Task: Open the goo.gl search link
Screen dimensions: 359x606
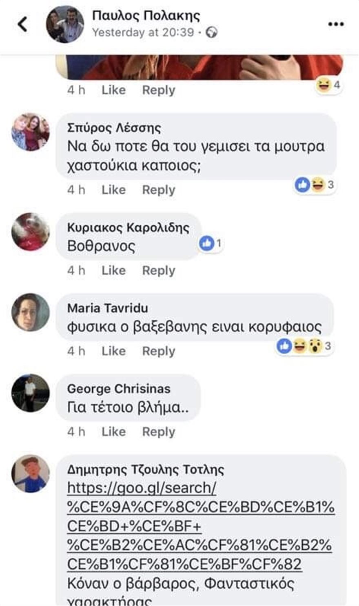Action: point(200,526)
